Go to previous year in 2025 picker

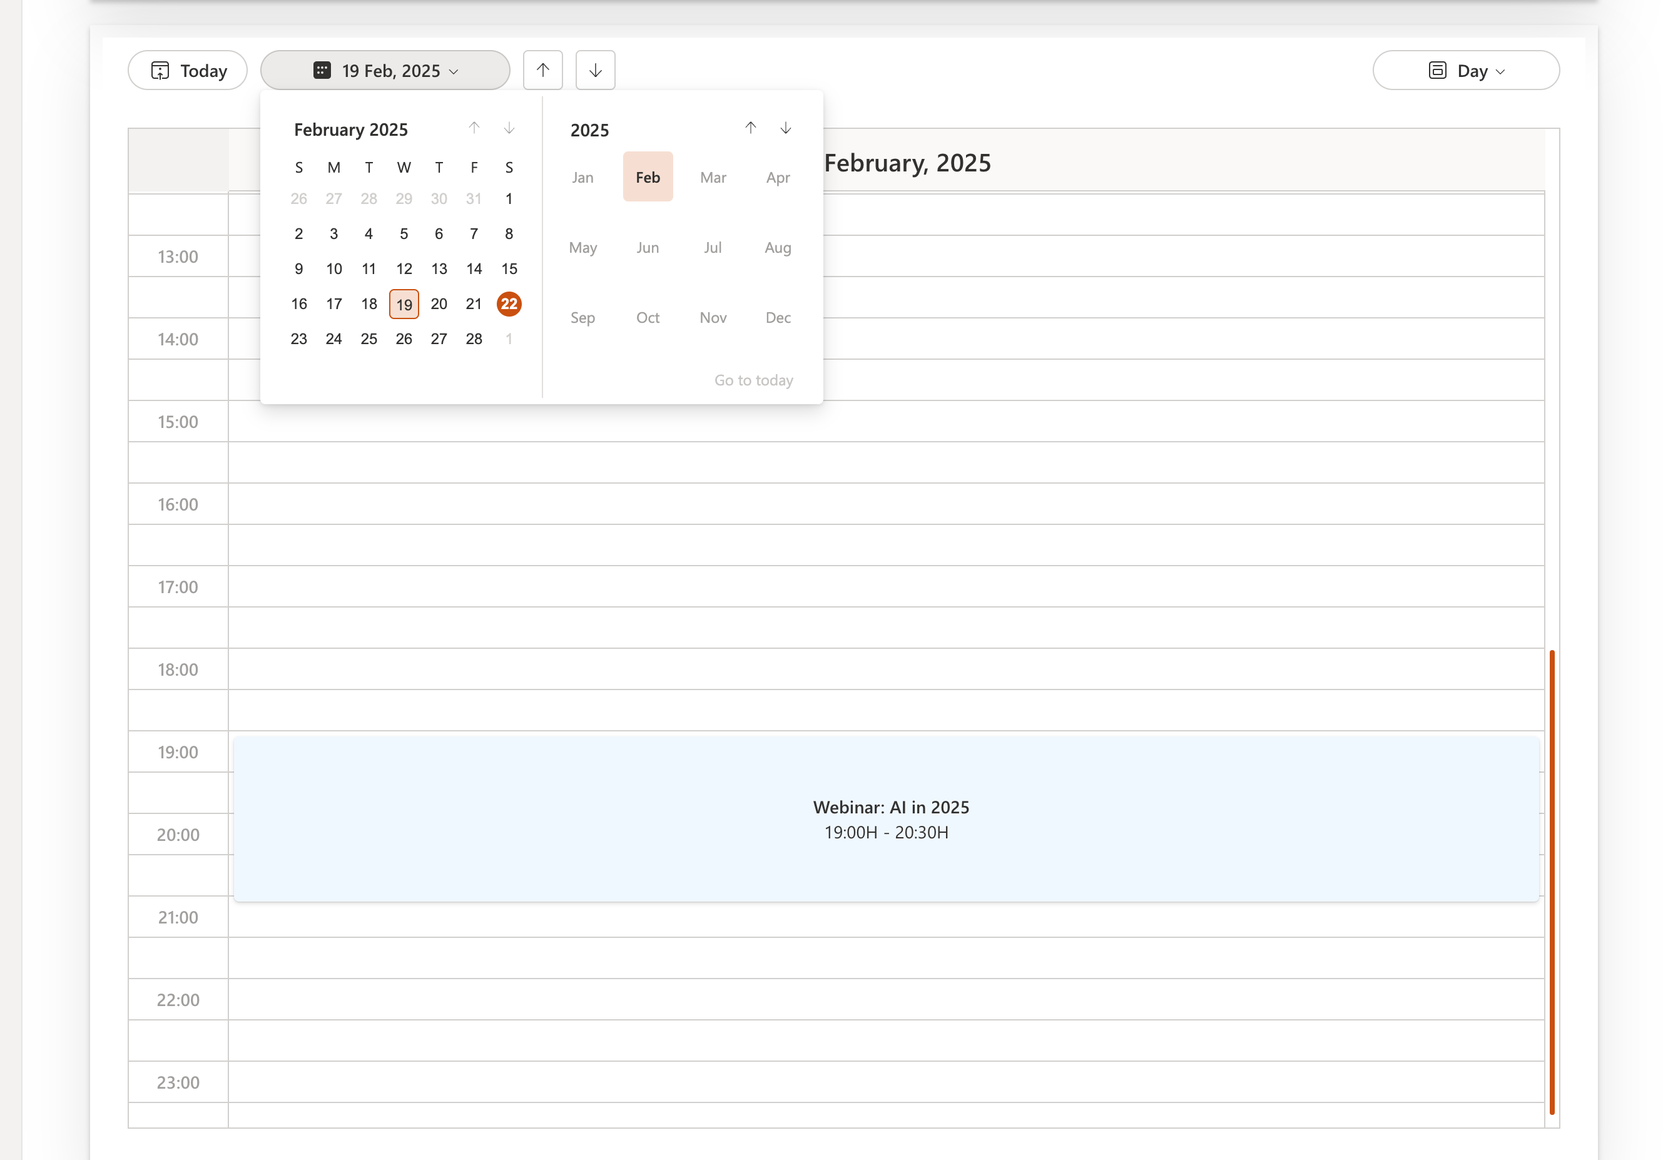pos(750,128)
